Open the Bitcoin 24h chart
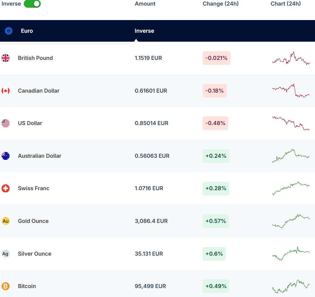 click(x=291, y=286)
